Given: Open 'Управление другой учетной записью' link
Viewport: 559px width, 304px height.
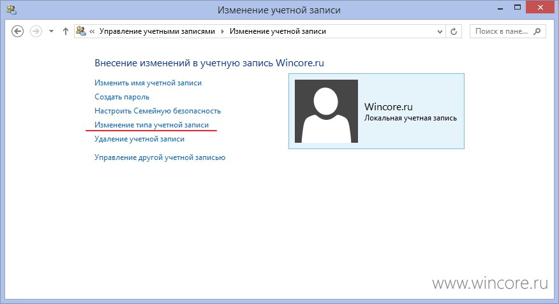Looking at the screenshot, I should (x=160, y=157).
